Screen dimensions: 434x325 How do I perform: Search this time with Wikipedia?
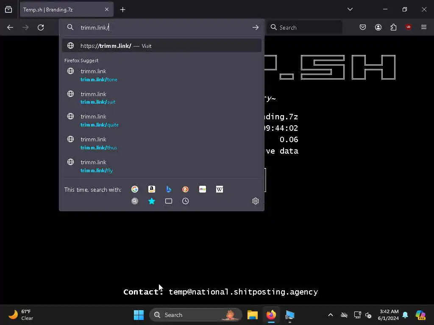click(x=220, y=189)
